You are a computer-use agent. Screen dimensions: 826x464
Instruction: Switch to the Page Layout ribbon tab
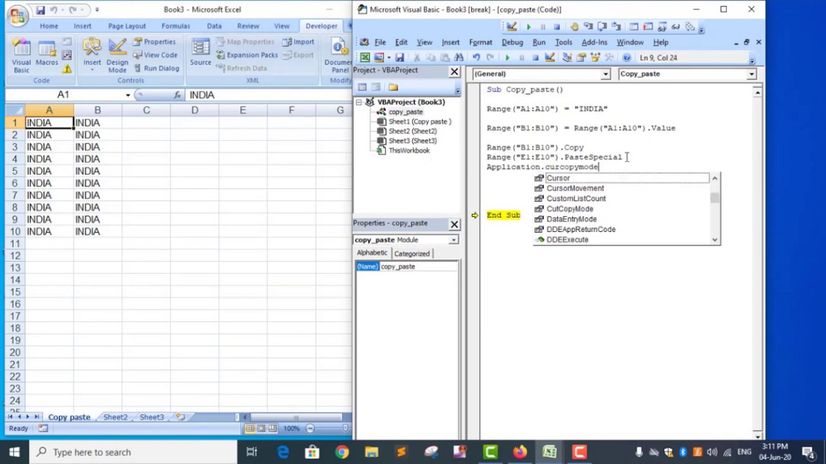click(126, 26)
